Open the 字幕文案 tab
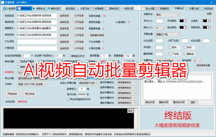Viewport: 216px width, 137px height. [192, 9]
